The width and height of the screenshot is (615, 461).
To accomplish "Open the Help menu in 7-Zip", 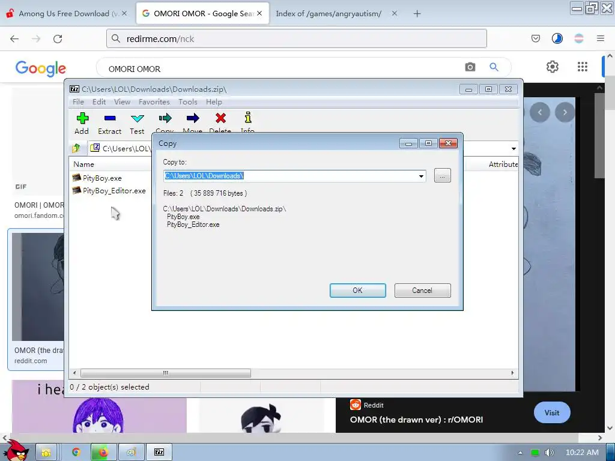I will (214, 102).
